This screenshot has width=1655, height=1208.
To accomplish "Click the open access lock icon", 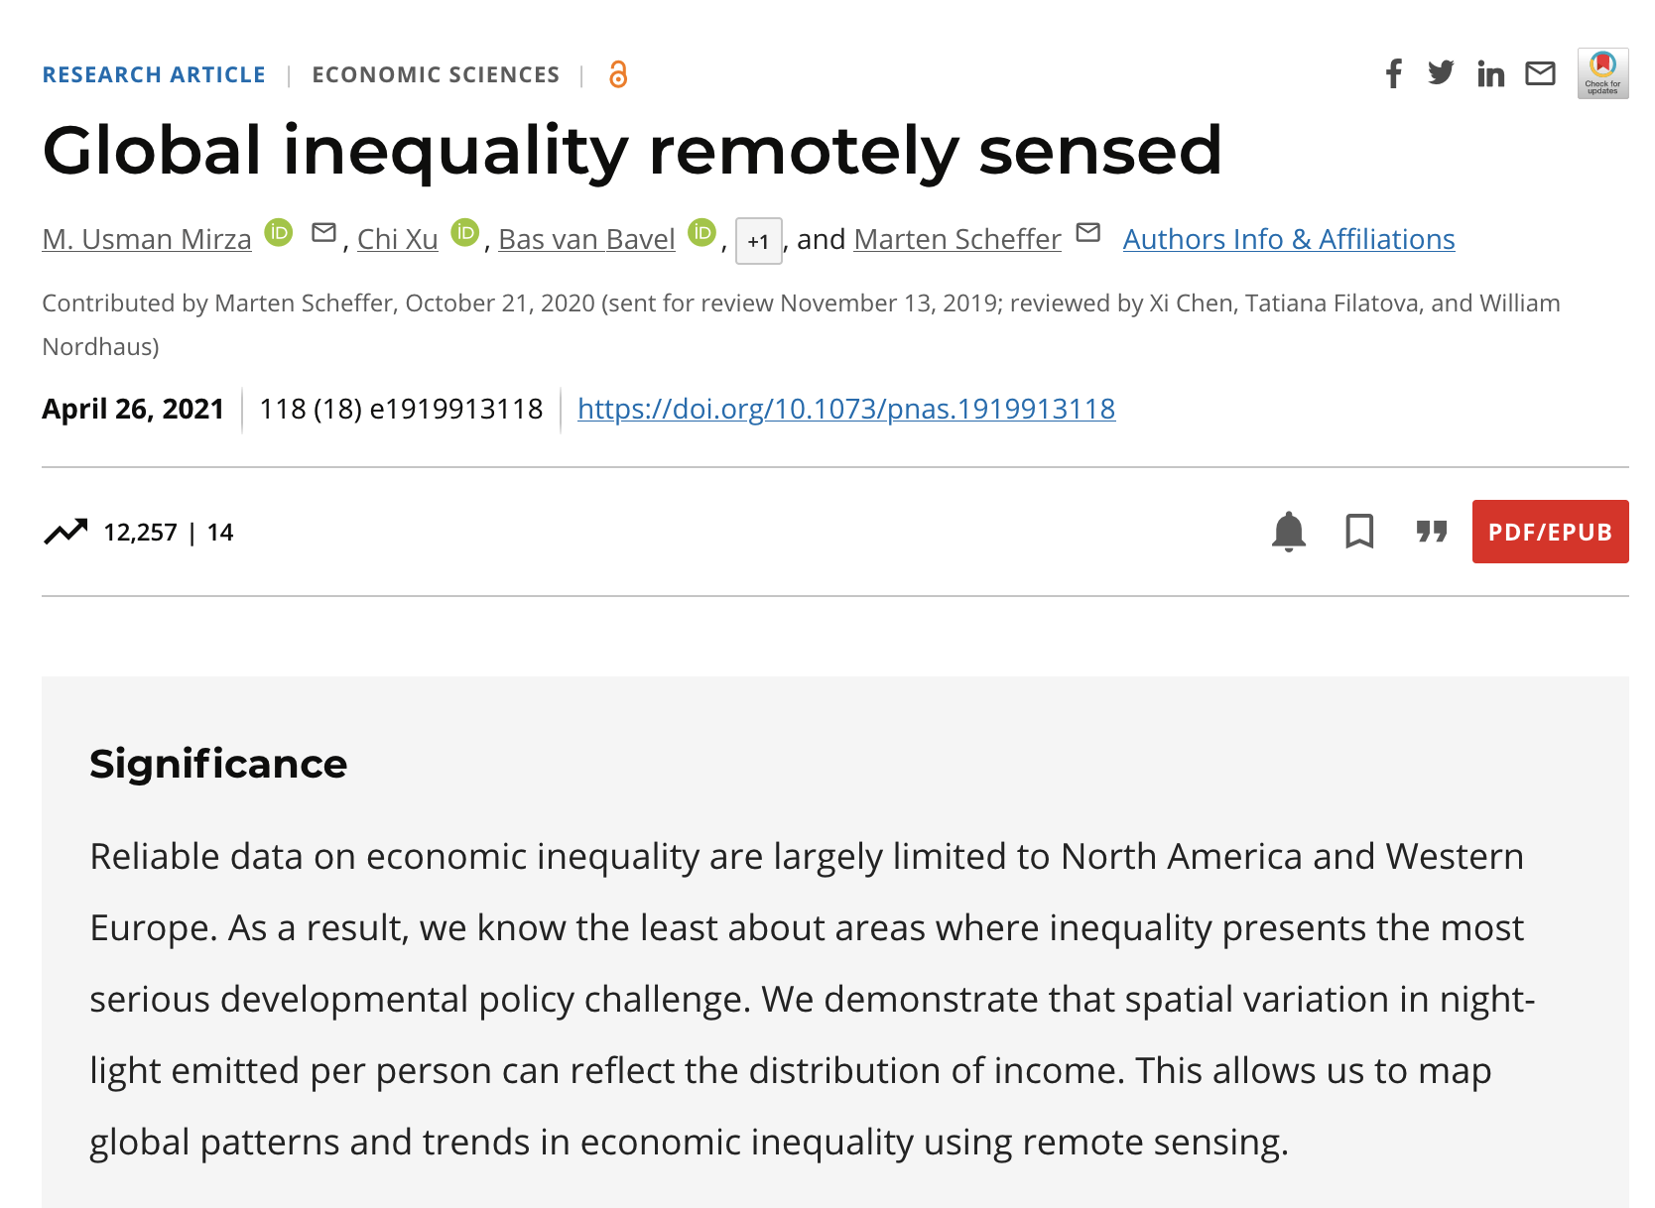I will coord(618,74).
